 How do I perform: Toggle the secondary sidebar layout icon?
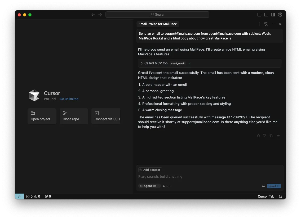[x=273, y=15]
